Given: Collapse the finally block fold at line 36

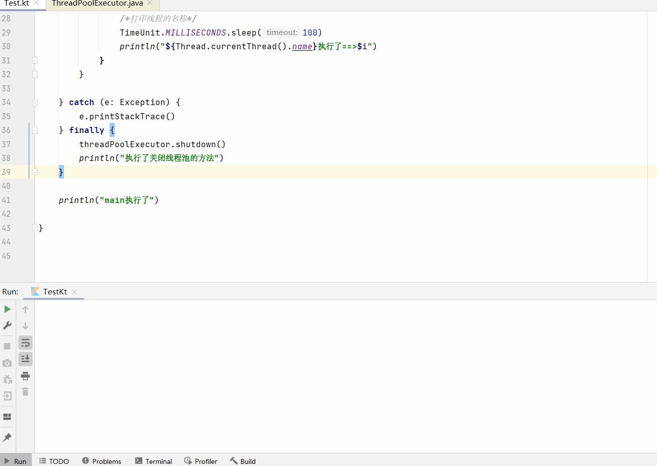Looking at the screenshot, I should 35,130.
